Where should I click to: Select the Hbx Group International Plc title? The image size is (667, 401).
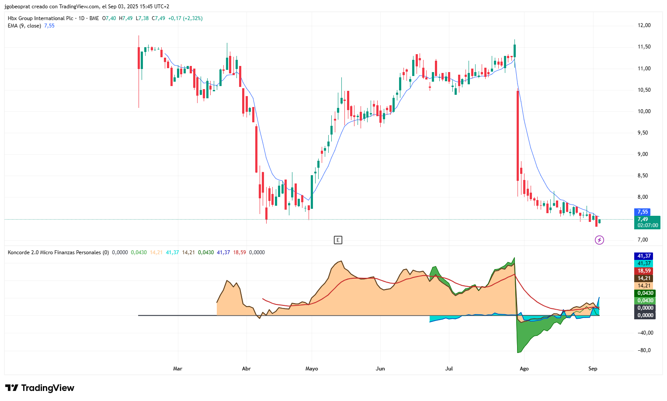[x=40, y=18]
